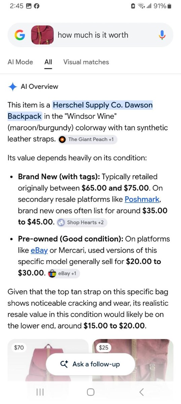Tap the Ask a follow-up button
The image size is (181, 404).
point(90,364)
